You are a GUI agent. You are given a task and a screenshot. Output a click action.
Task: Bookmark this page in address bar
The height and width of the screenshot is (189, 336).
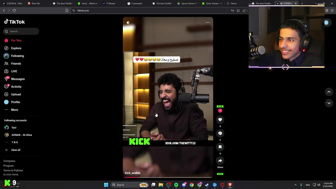pyautogui.click(x=67, y=10)
